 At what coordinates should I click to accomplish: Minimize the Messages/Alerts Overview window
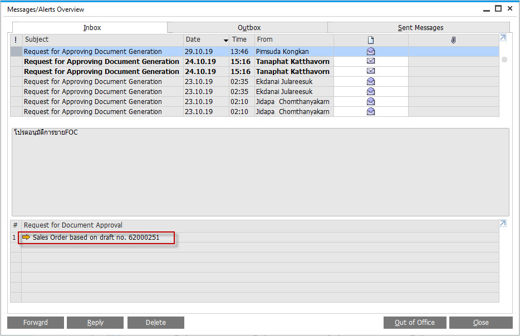pos(487,10)
